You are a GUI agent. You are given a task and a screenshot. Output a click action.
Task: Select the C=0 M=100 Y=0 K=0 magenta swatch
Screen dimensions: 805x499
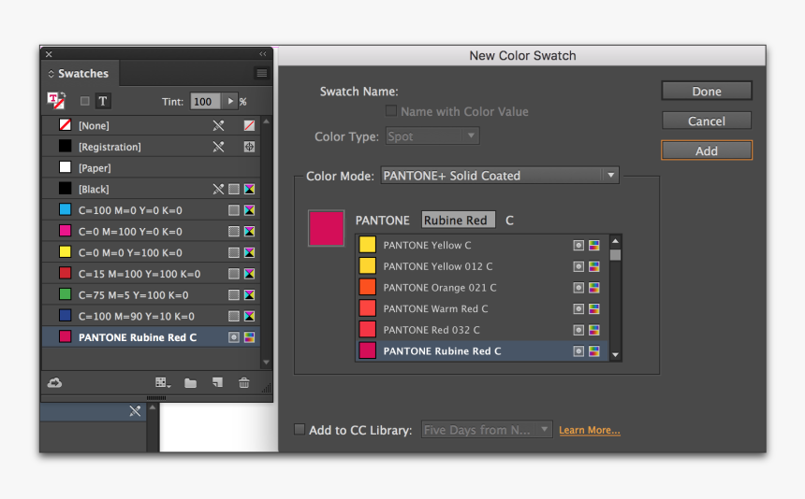(x=151, y=232)
